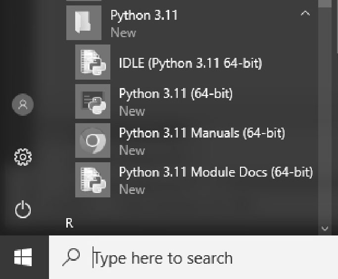Click Python 3.11 (64-bit) label
338x279 pixels.
pyautogui.click(x=176, y=93)
